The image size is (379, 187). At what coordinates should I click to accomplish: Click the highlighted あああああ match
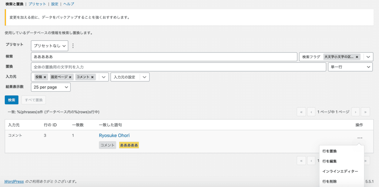[129, 145]
